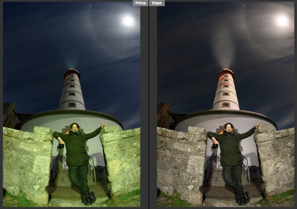Screen dimensions: 297x209
Task: Click the camera held by man in Prima
Action: click(x=61, y=146)
